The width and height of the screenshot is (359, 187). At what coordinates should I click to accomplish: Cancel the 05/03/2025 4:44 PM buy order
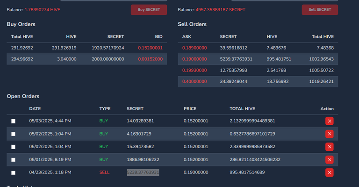(329, 121)
